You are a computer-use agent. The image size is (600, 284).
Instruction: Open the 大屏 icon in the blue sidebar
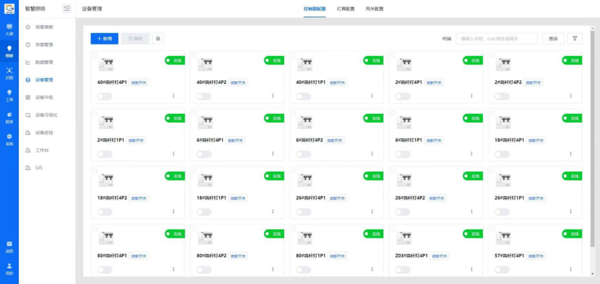pos(9,28)
